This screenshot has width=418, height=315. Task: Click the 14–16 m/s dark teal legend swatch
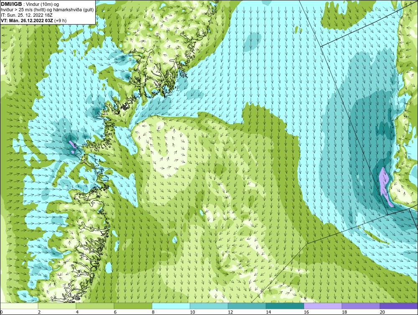click(x=285, y=306)
